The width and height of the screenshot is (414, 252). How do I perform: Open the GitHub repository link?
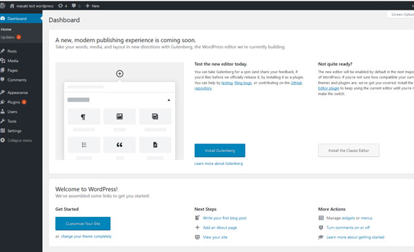[296, 83]
